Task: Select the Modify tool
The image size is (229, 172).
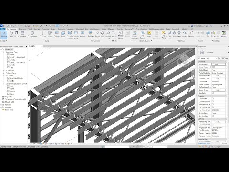Action: (4, 34)
